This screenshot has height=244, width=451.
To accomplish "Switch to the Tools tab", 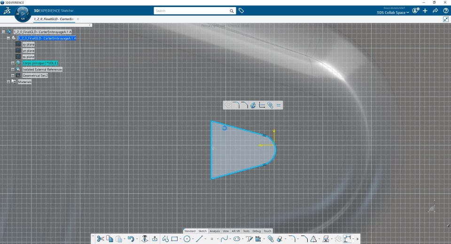I will pos(246,231).
